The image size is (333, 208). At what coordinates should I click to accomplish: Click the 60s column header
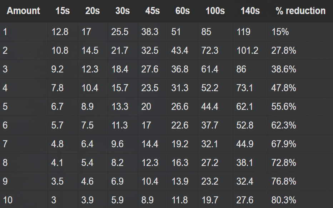click(x=183, y=11)
